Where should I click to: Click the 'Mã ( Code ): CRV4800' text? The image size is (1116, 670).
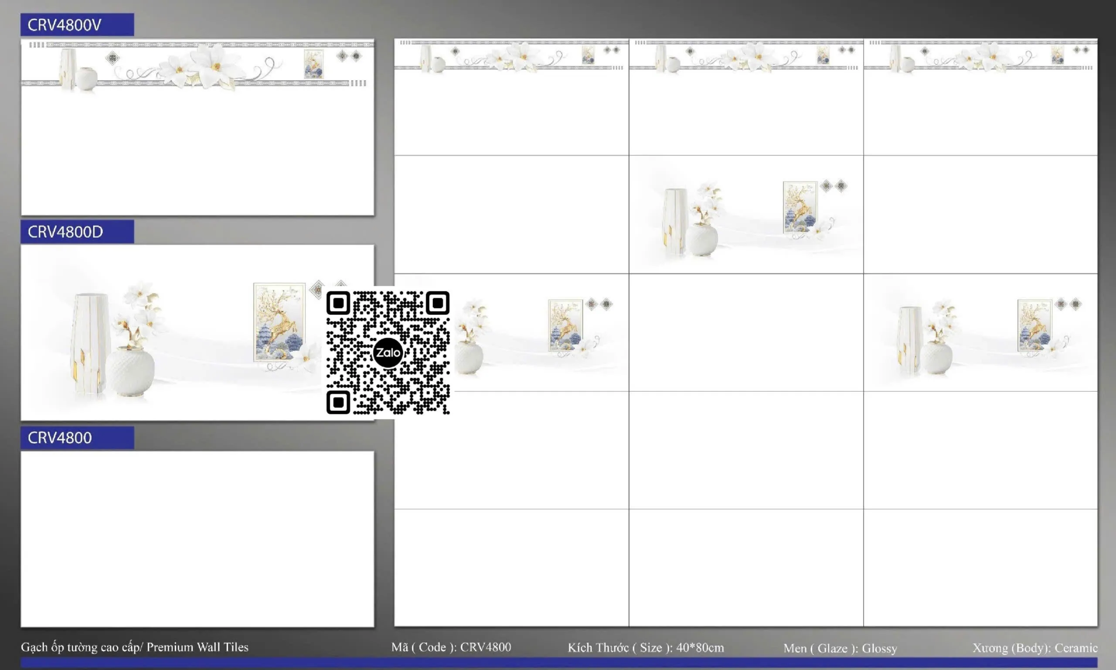pyautogui.click(x=451, y=647)
